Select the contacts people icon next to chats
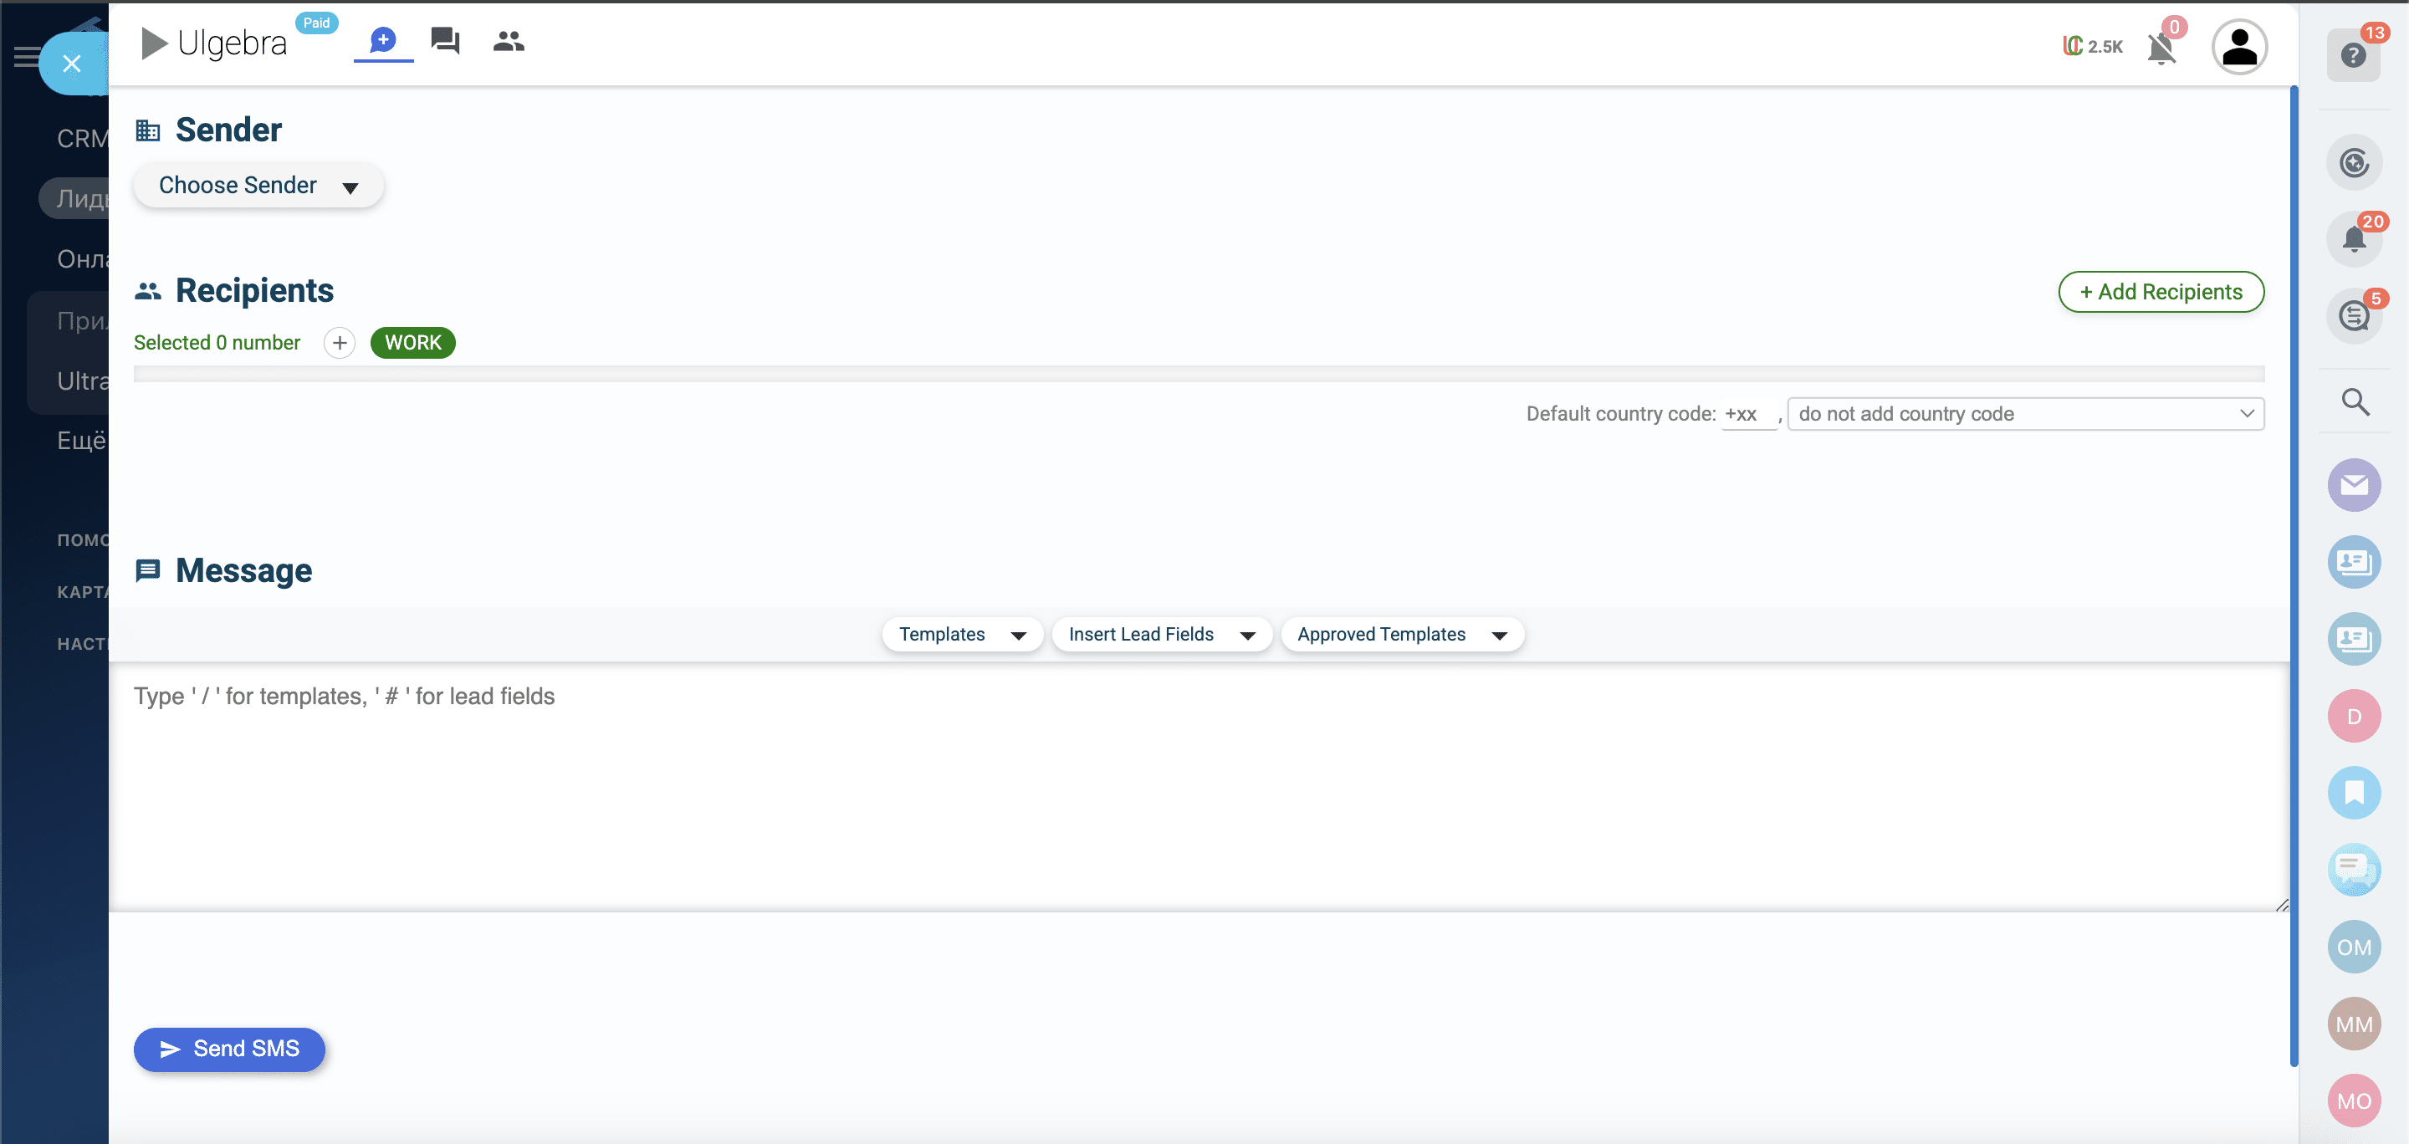This screenshot has width=2409, height=1144. pos(509,41)
